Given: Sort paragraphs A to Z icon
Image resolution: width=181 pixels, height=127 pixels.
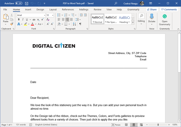Looking at the screenshot, I should [75, 24].
